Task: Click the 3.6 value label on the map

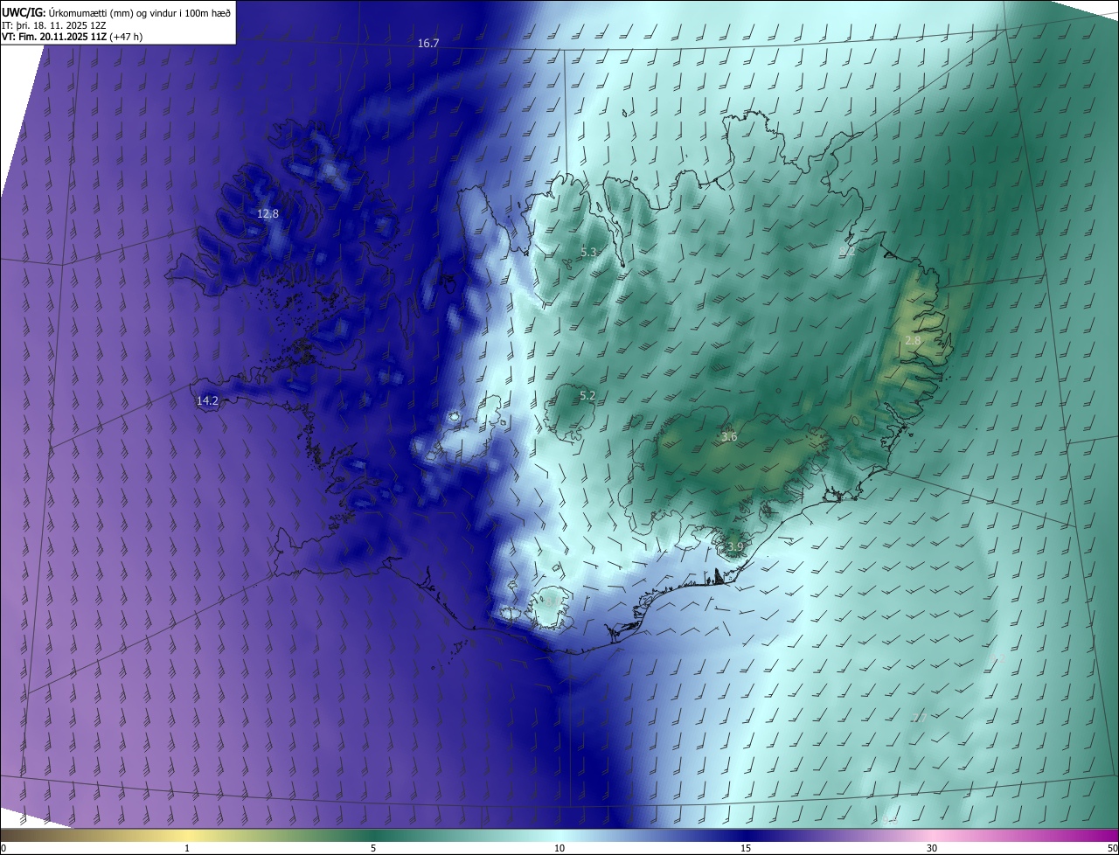Action: 729,436
